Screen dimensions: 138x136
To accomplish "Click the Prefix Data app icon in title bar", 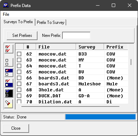I will point(6,5).
